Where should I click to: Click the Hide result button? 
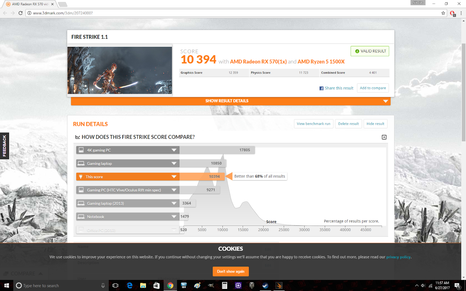click(x=375, y=124)
